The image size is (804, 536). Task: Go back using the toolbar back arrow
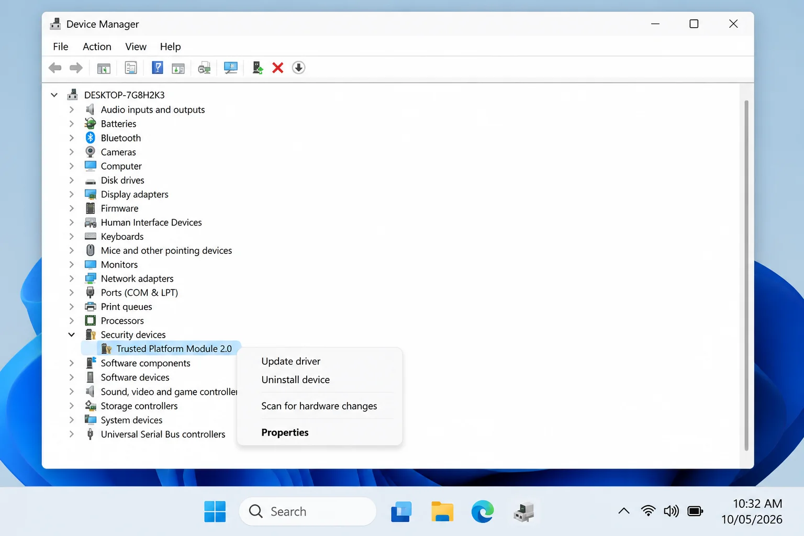tap(55, 68)
